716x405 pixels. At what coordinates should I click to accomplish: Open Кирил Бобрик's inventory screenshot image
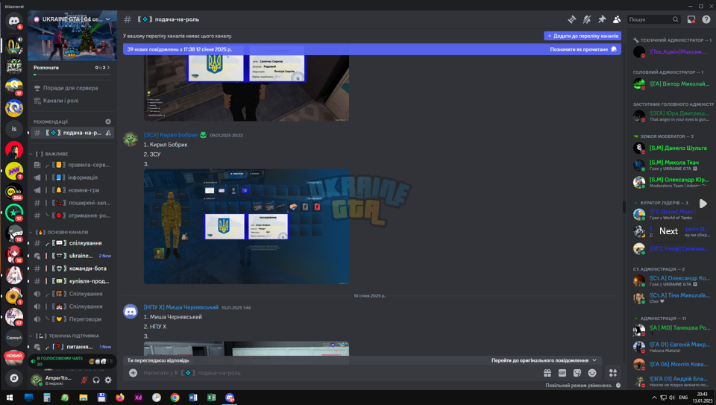[247, 227]
